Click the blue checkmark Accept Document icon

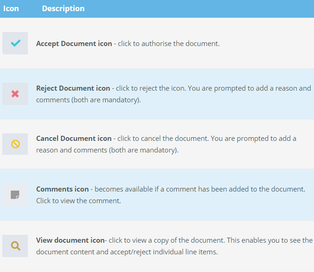15,43
